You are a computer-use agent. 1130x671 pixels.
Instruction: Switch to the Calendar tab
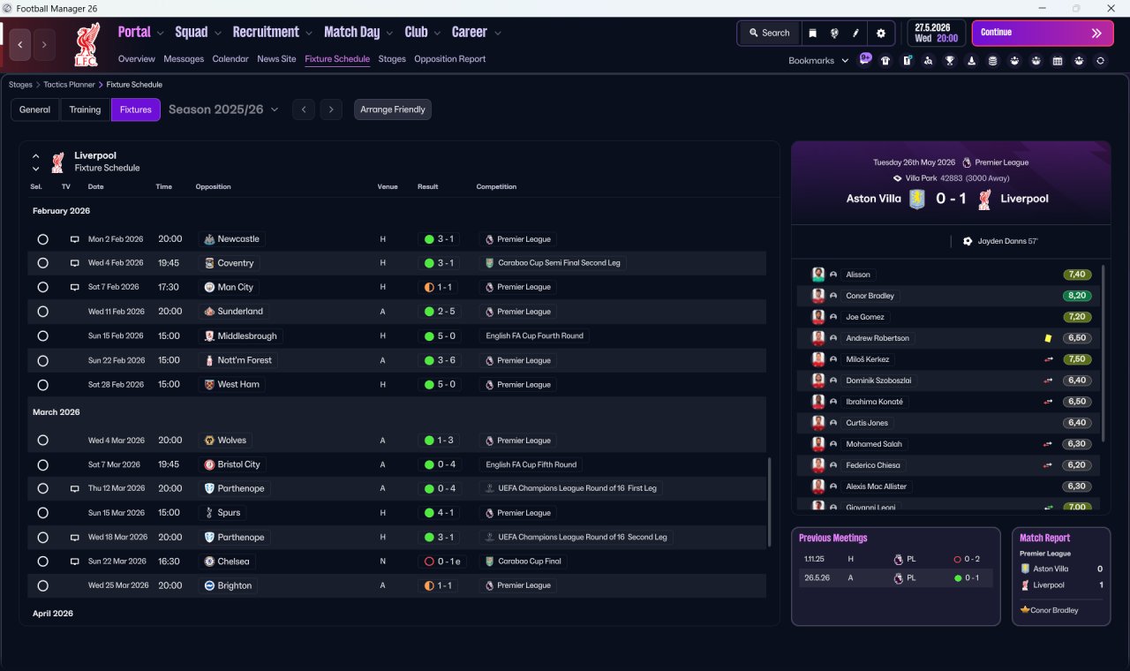click(x=230, y=59)
